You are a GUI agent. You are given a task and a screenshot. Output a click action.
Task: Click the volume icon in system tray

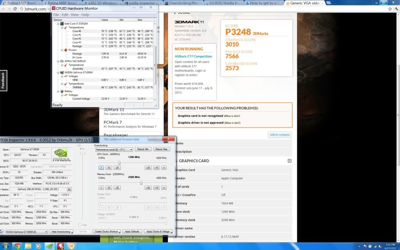tap(380, 246)
